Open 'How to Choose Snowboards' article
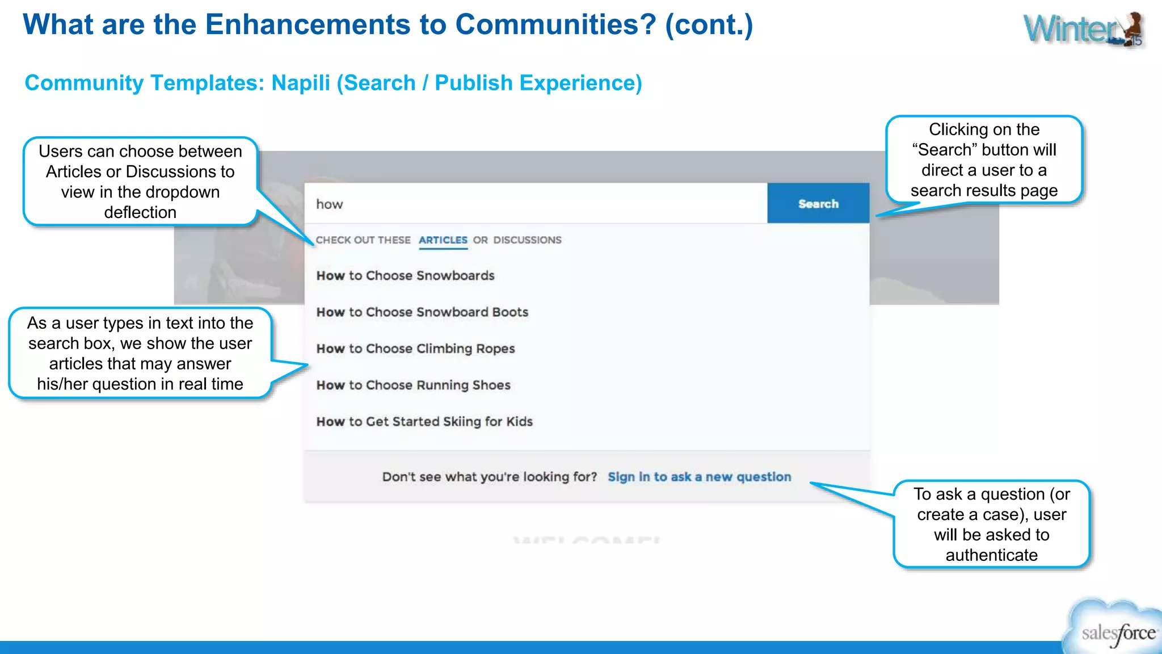The height and width of the screenshot is (654, 1162). point(405,275)
